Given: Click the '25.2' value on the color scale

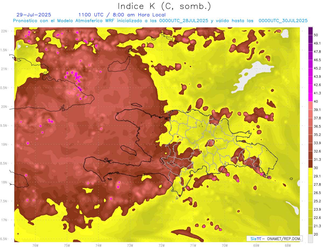Looking at the screenshot, I should tap(317, 201).
